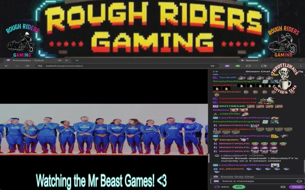Open the Gemini button in browser

click(250, 60)
